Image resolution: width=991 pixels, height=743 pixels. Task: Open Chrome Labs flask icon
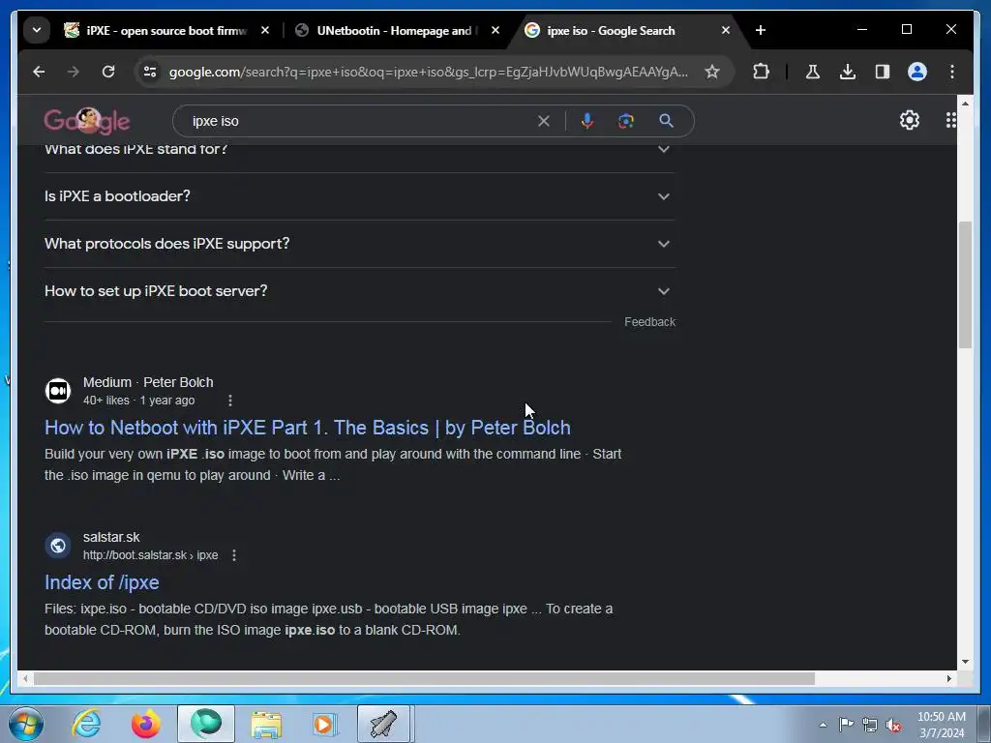813,72
